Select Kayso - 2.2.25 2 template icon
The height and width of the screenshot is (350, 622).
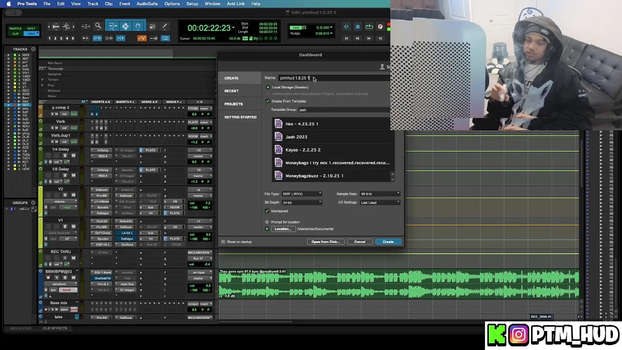click(x=278, y=150)
